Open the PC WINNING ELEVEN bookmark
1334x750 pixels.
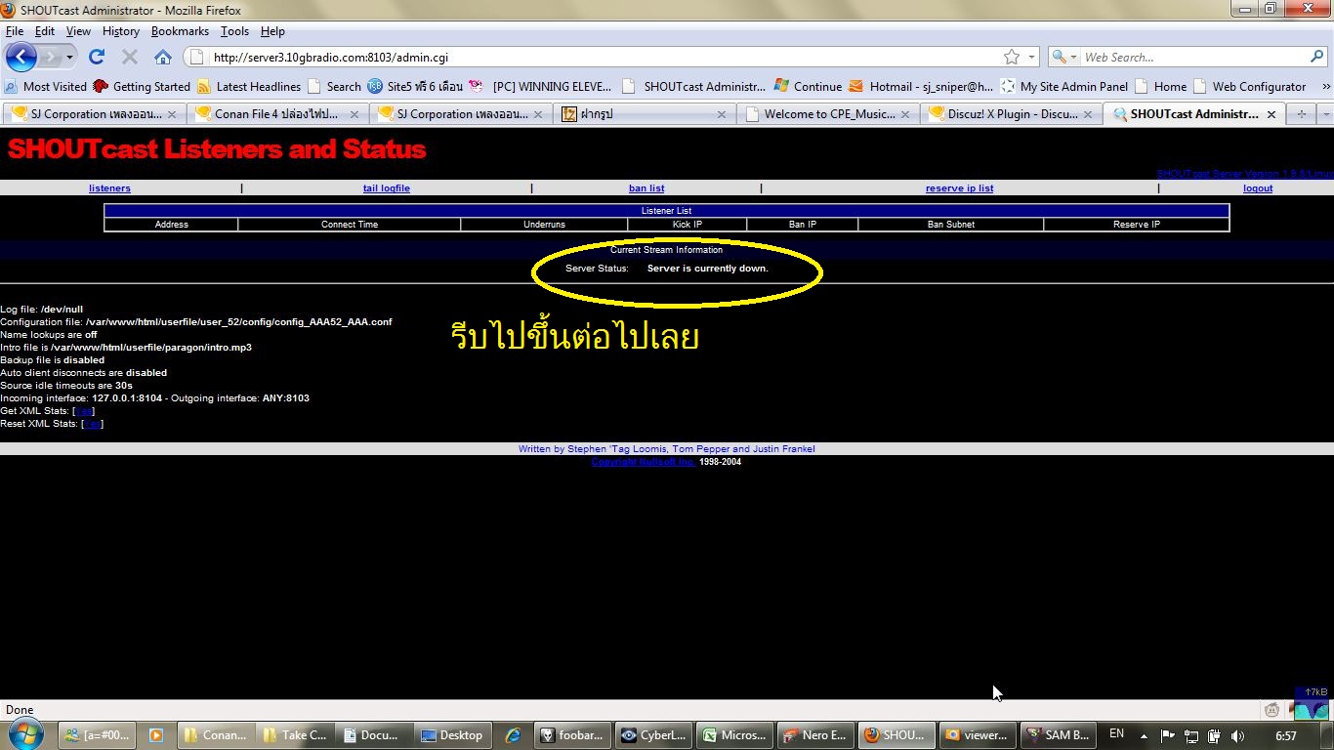pos(540,86)
